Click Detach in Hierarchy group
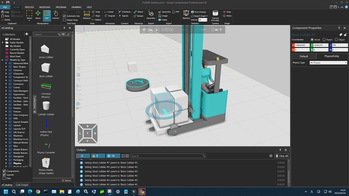Image resolution: width=349 pixels, height=196 pixels. pos(138,16)
